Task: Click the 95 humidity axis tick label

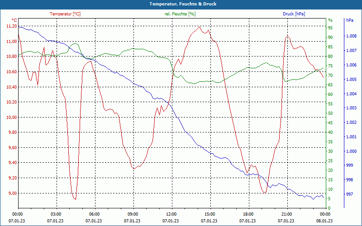Action: point(330,28)
